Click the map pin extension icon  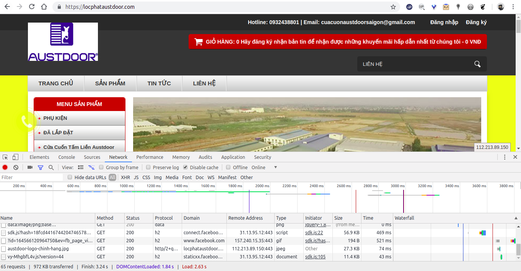pyautogui.click(x=458, y=7)
